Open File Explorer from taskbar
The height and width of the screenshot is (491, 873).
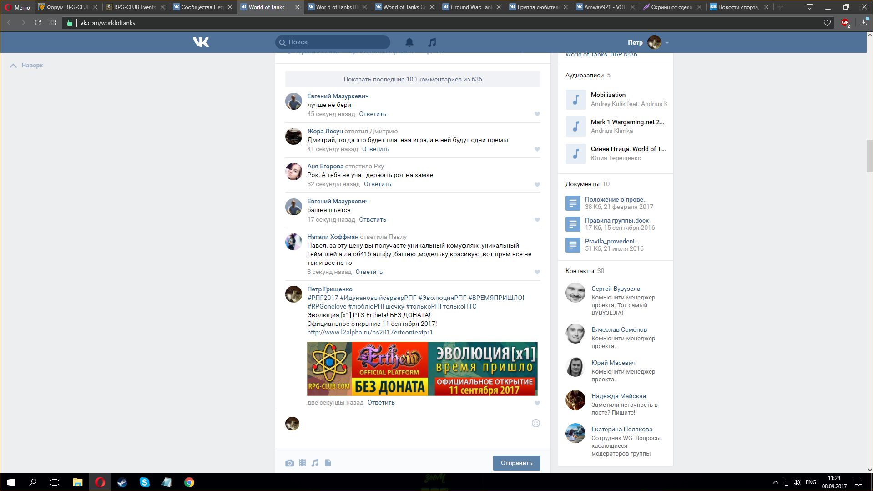[77, 482]
